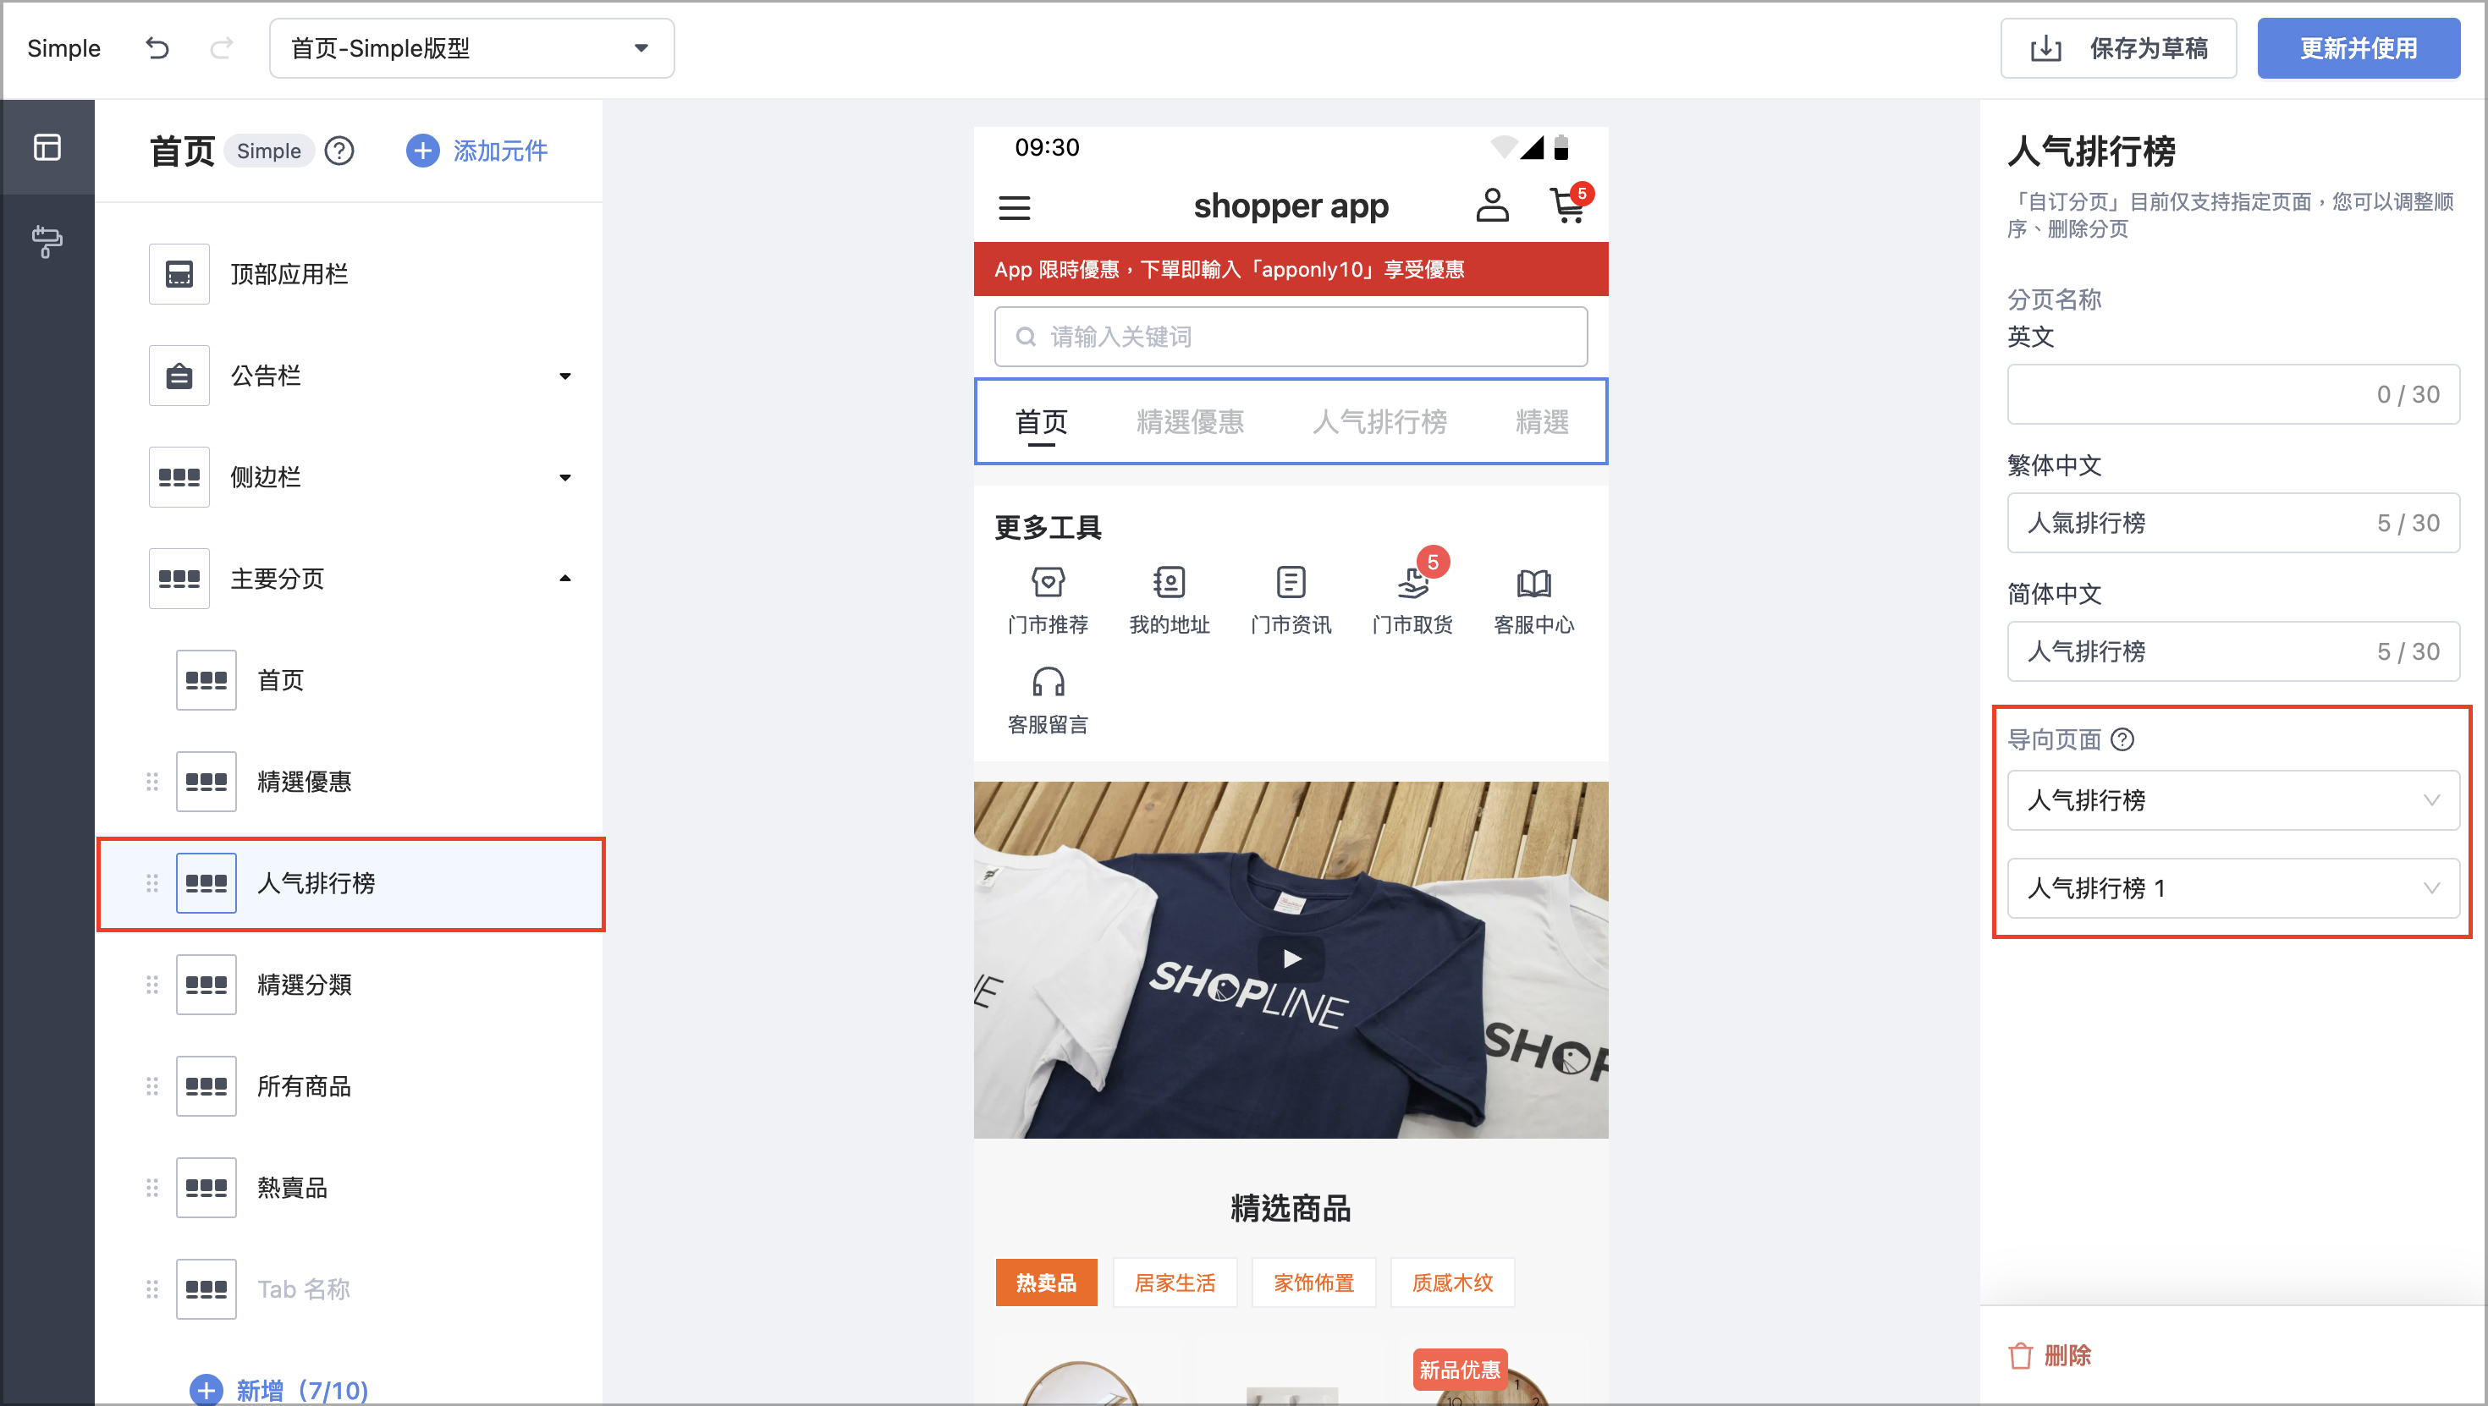Click drag handle of 精選優惠 row
The height and width of the screenshot is (1406, 2488).
tap(151, 781)
